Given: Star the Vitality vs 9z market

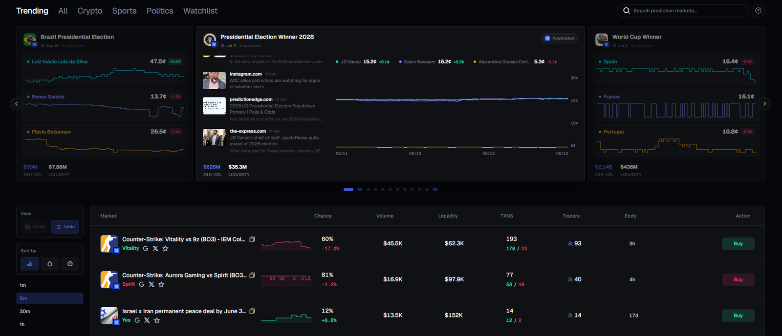Looking at the screenshot, I should pos(165,248).
